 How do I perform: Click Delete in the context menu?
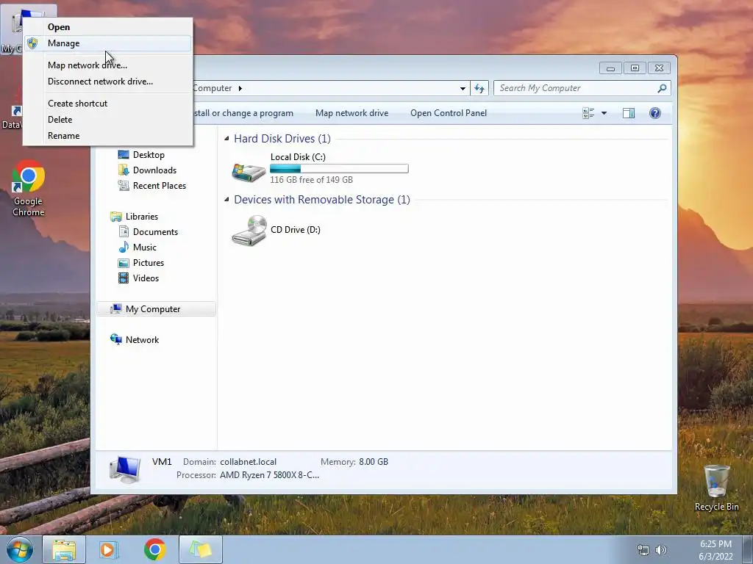(107, 120)
